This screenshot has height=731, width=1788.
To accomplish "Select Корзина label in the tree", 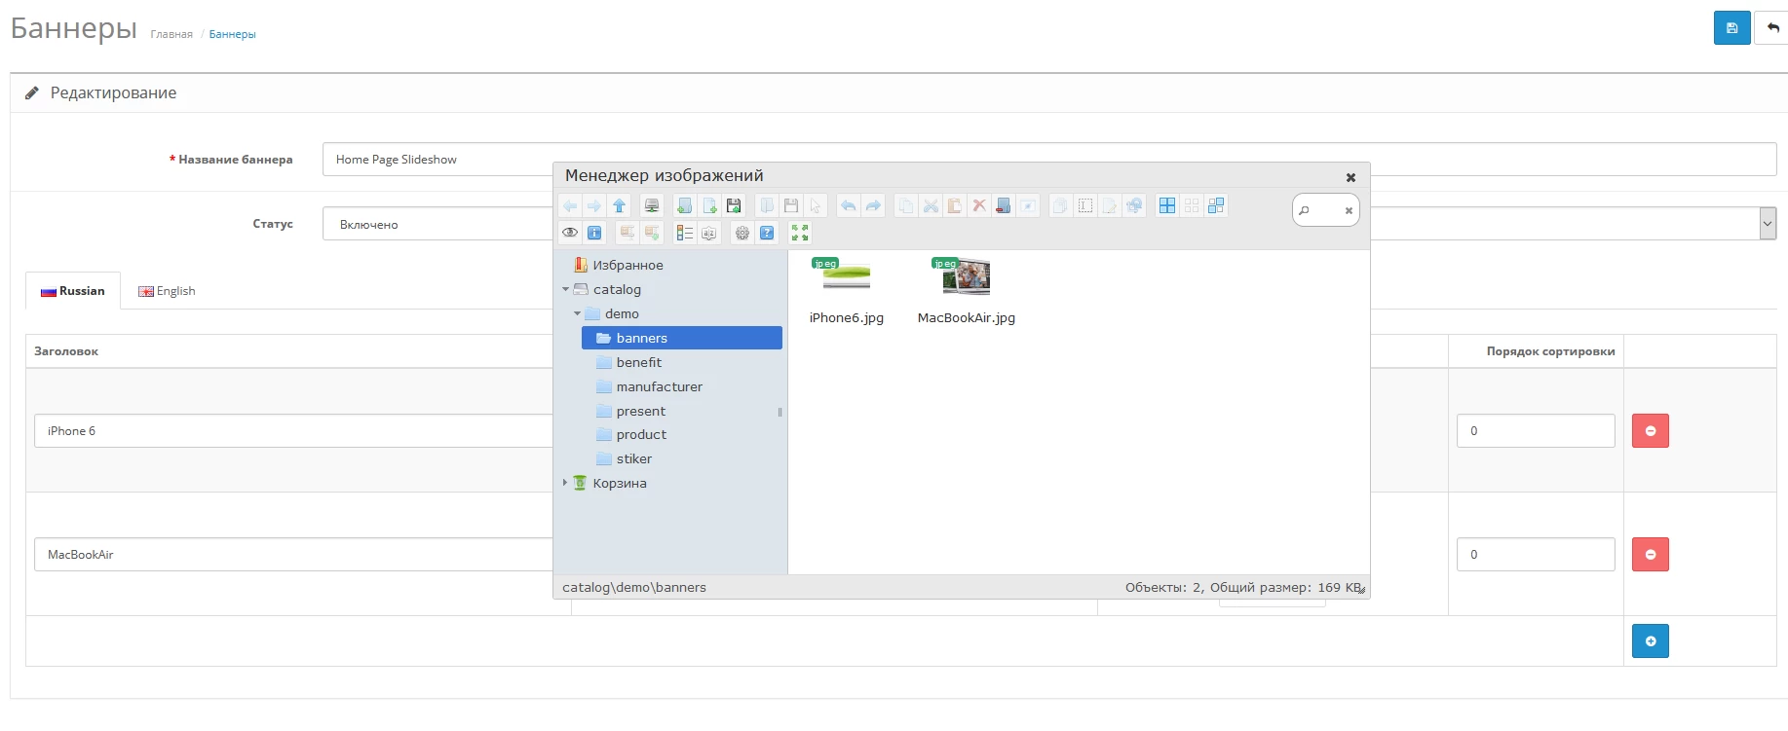I will pyautogui.click(x=620, y=483).
